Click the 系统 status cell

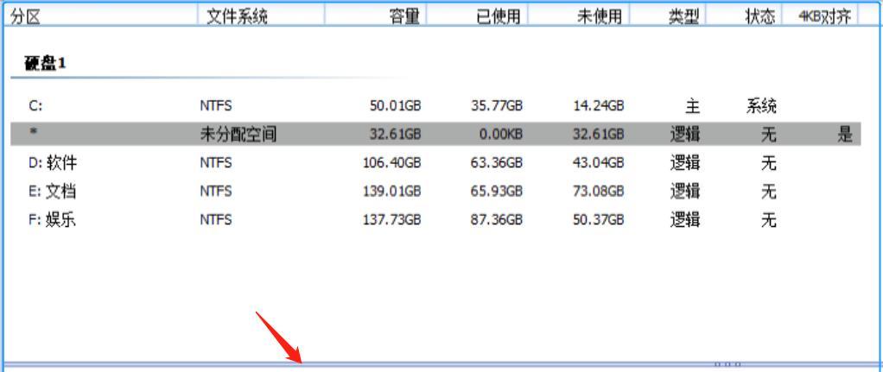point(761,105)
